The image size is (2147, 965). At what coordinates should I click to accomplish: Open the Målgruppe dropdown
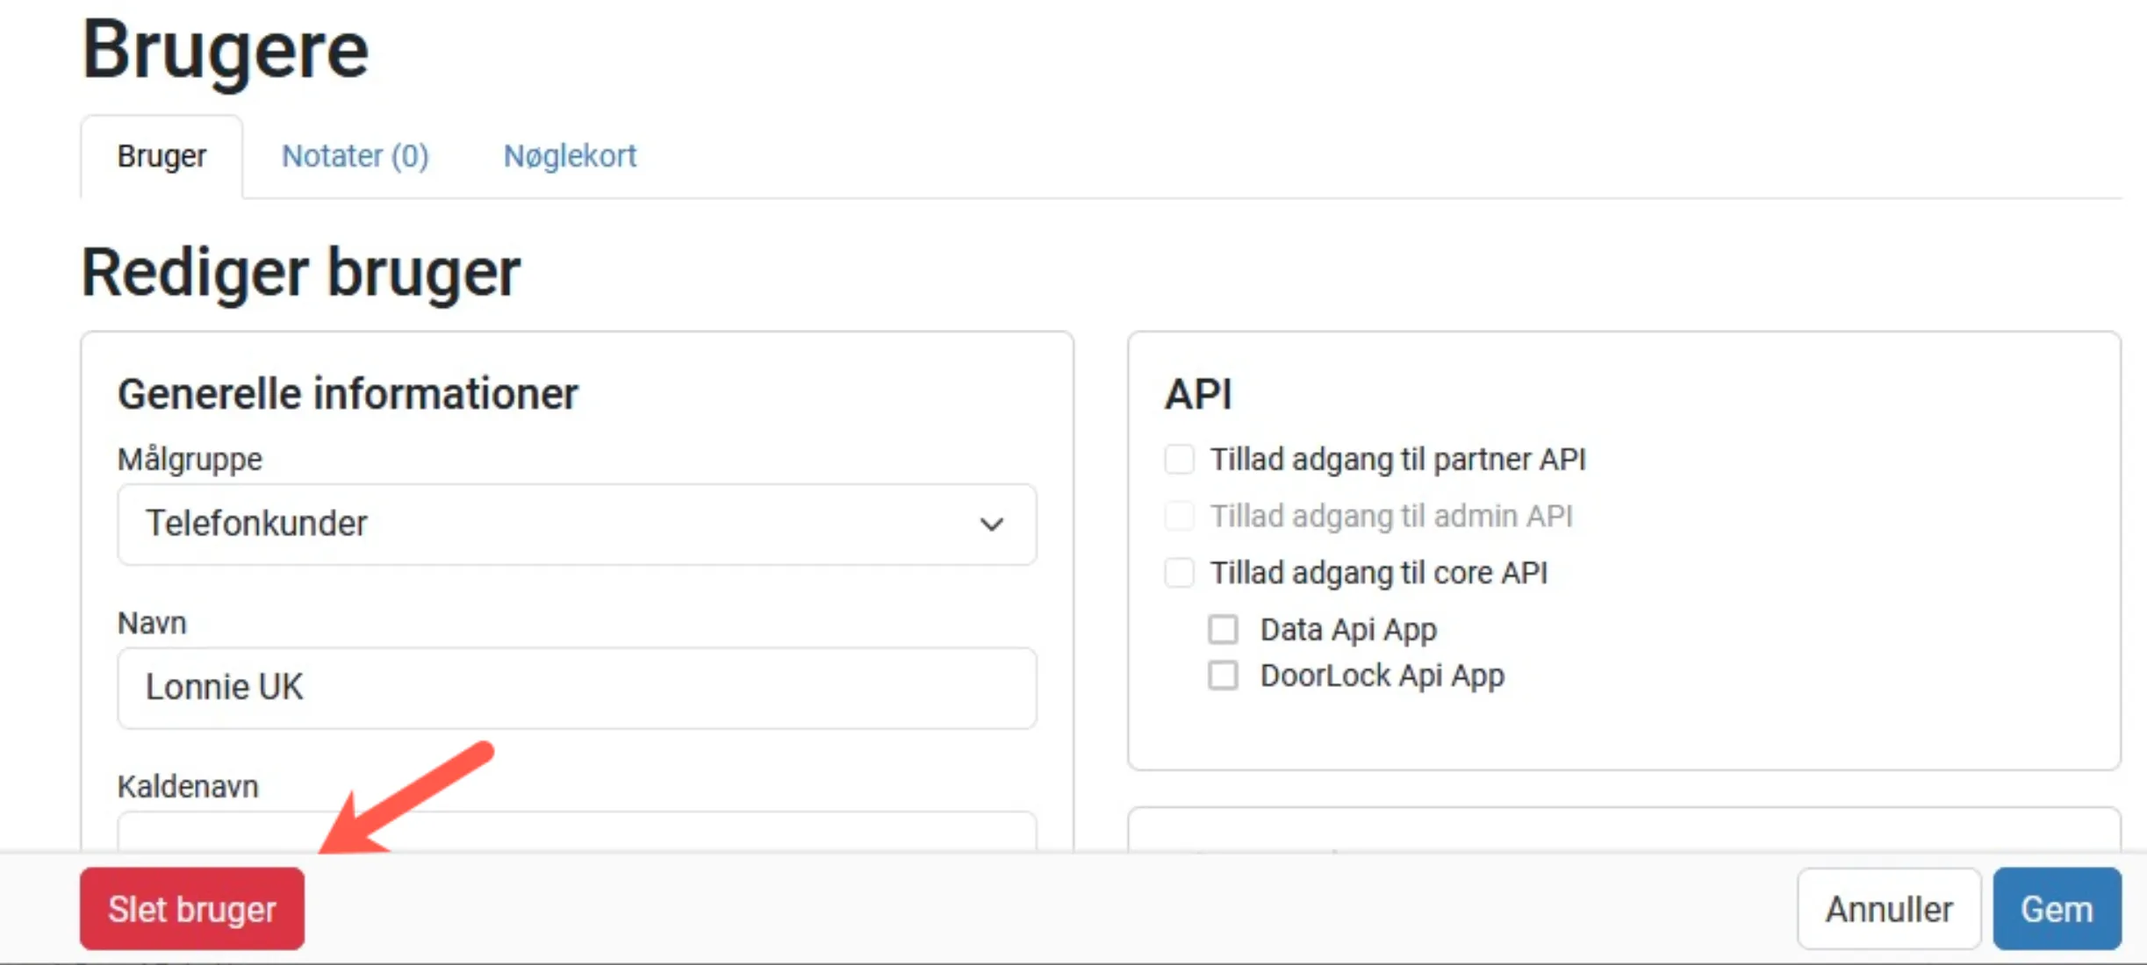[x=577, y=524]
